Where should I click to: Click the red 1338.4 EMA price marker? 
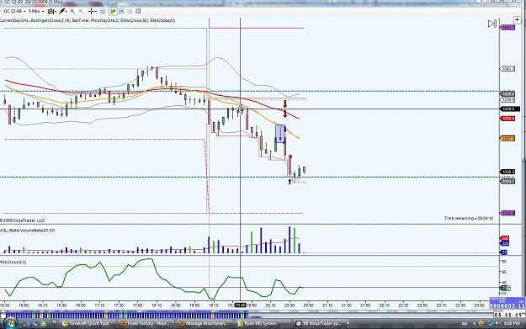507,119
